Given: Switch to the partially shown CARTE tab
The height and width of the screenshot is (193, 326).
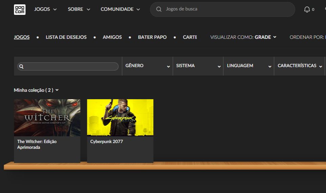Looking at the screenshot, I should (x=190, y=37).
